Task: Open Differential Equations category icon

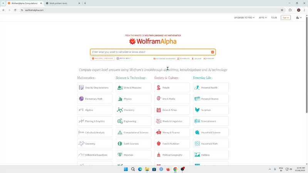Action: (x=81, y=155)
